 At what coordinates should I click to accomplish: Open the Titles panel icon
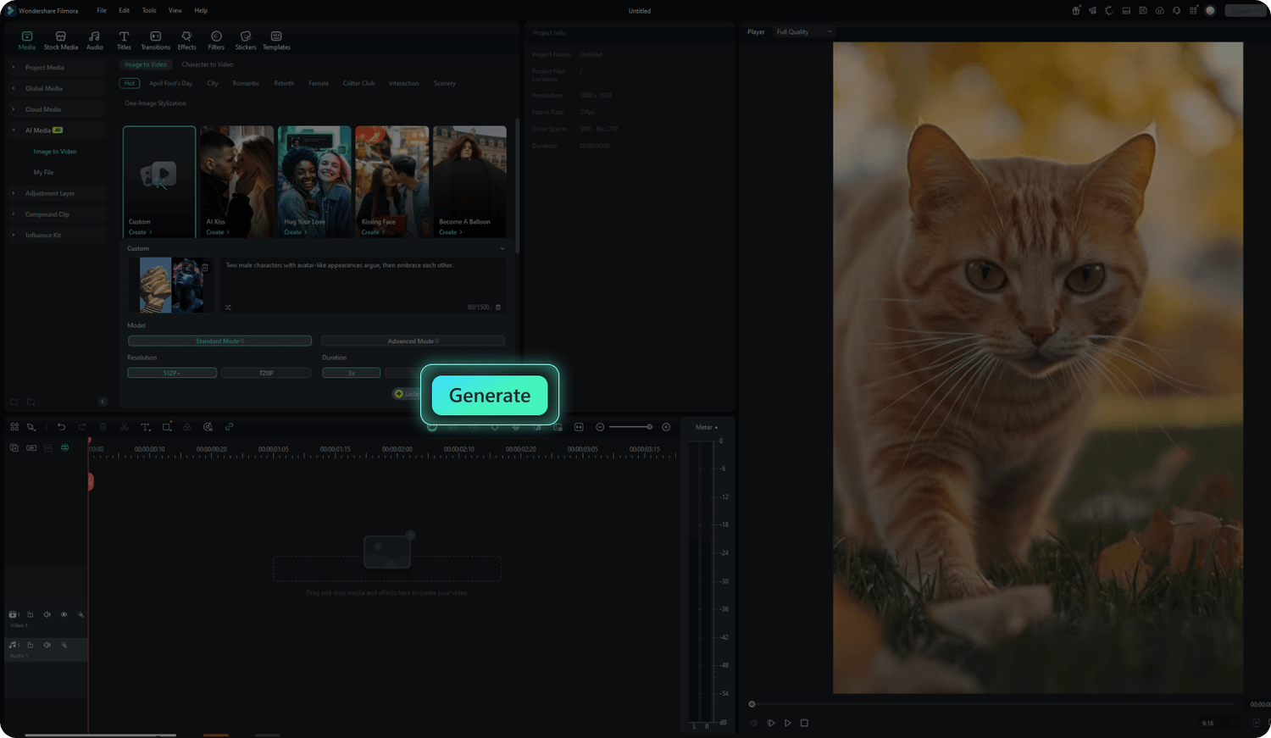tap(124, 40)
